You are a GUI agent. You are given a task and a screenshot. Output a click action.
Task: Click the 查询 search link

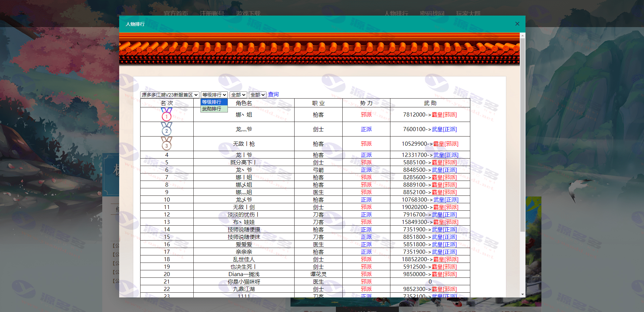coord(273,95)
